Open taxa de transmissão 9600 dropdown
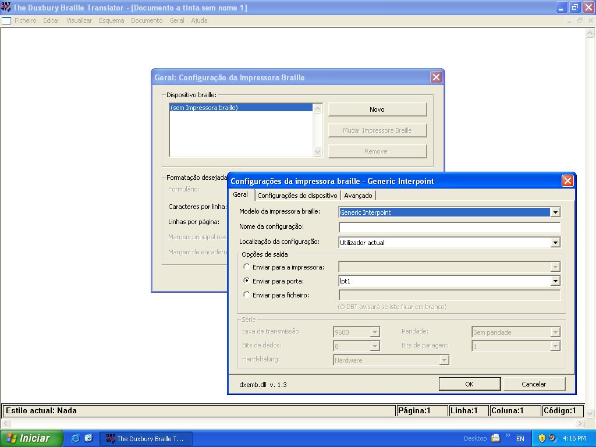Image resolution: width=596 pixels, height=447 pixels. click(375, 332)
